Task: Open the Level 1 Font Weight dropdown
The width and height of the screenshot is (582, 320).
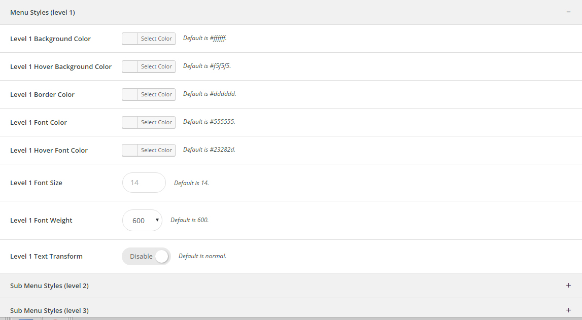Action: [x=142, y=220]
